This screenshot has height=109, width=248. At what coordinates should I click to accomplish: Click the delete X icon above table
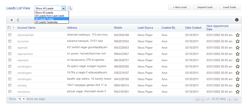pos(12,20)
